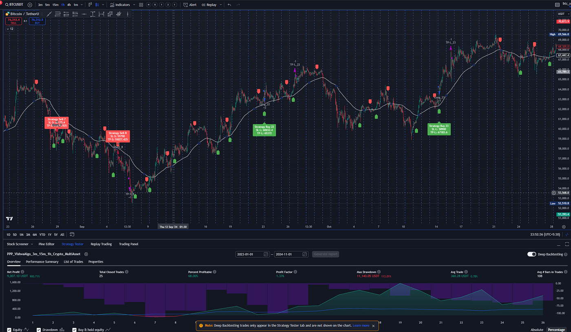
Task: Switch to the Strategy Tester tab
Action: tap(72, 244)
